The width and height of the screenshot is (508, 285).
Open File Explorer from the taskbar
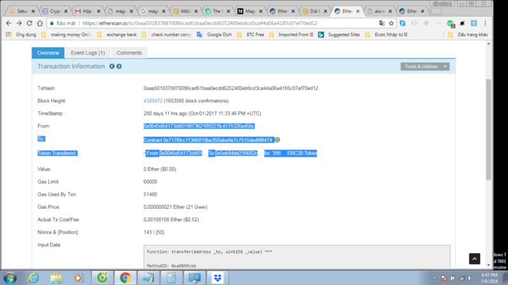coord(56,278)
